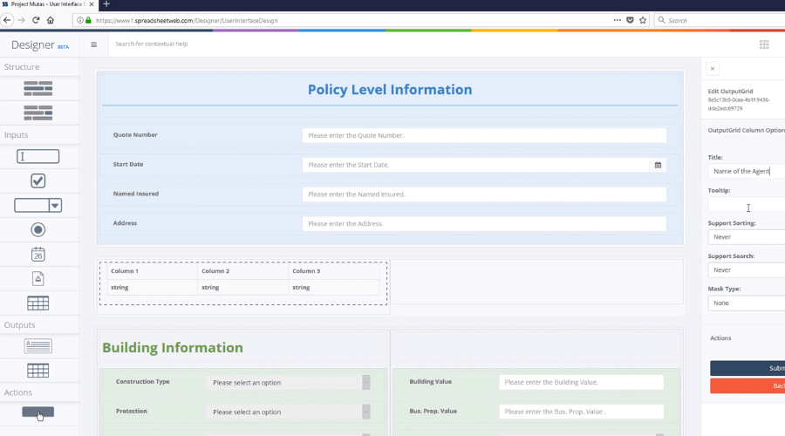Bookmark this page with the star icon

(643, 20)
